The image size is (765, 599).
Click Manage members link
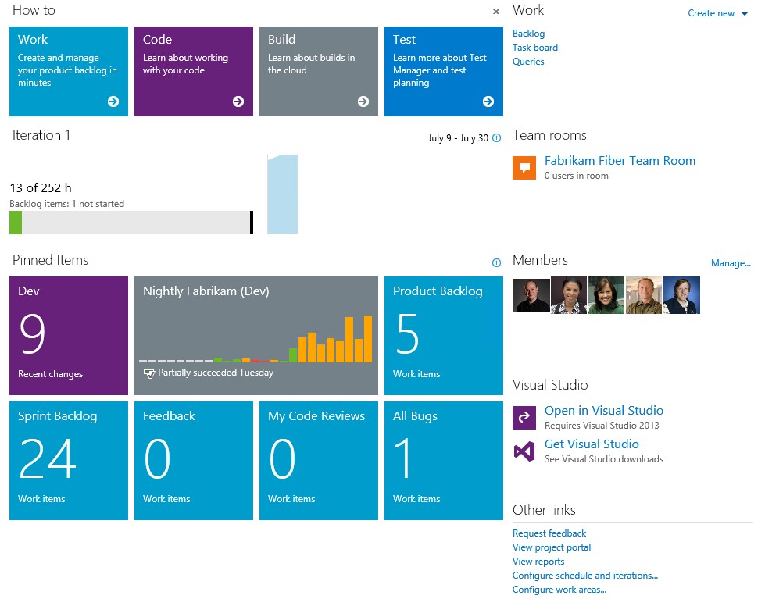[731, 263]
